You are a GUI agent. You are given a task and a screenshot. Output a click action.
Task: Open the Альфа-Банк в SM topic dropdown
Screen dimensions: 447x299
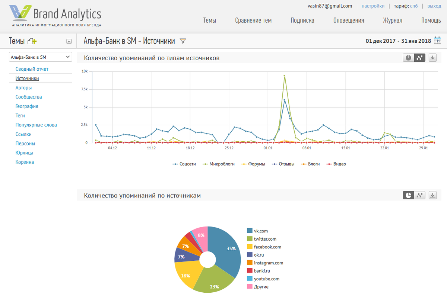(41, 57)
